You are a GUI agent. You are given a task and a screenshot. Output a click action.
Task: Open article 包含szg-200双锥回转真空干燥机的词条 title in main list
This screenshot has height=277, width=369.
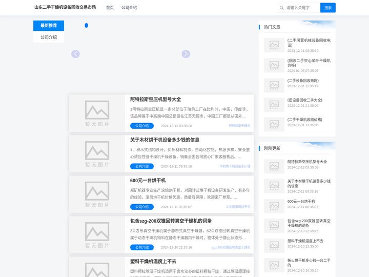coord(171,221)
